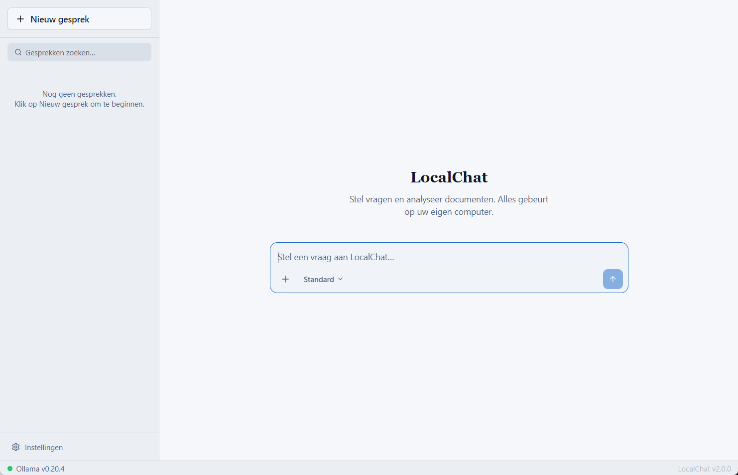Focus the 'Stel een vraag aan LocalChat' input

[x=449, y=257]
